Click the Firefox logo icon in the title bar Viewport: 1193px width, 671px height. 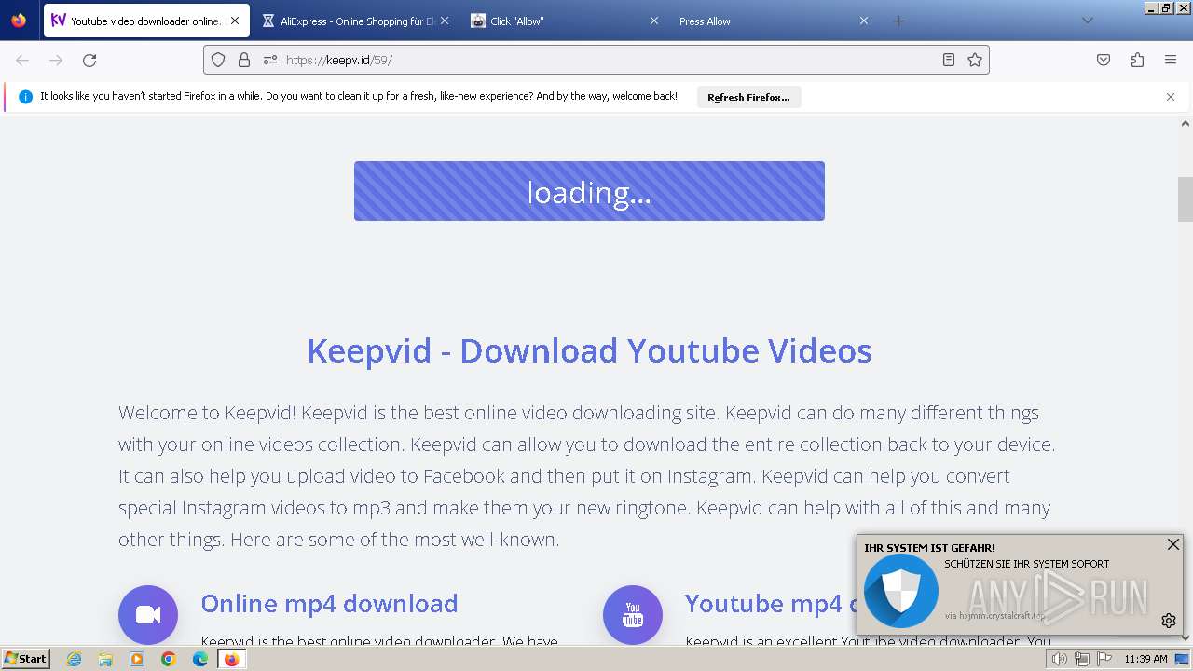click(x=19, y=21)
